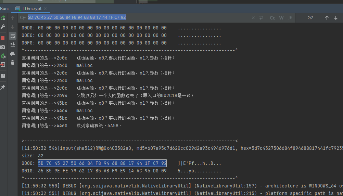The width and height of the screenshot is (343, 196).
Task: Click NativeLibraryUtil:215 debug line
Action: [x=182, y=193]
